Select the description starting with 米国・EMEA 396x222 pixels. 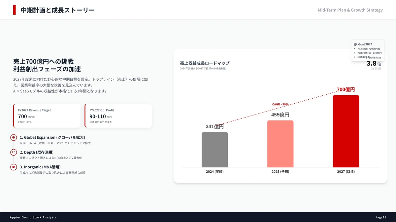pyautogui.click(x=55, y=143)
